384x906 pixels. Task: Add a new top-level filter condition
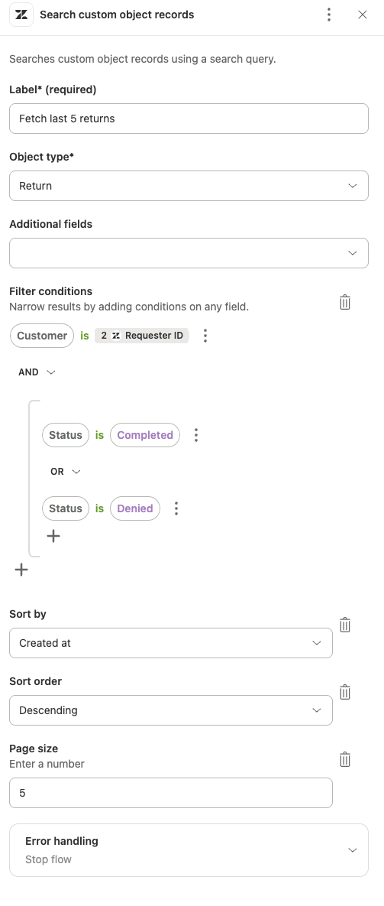point(21,570)
